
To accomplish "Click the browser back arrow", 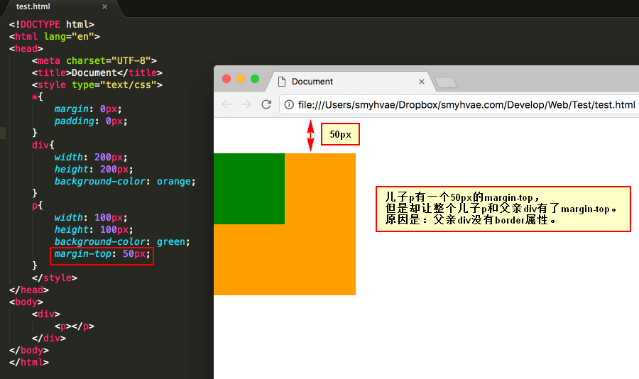I will [226, 104].
